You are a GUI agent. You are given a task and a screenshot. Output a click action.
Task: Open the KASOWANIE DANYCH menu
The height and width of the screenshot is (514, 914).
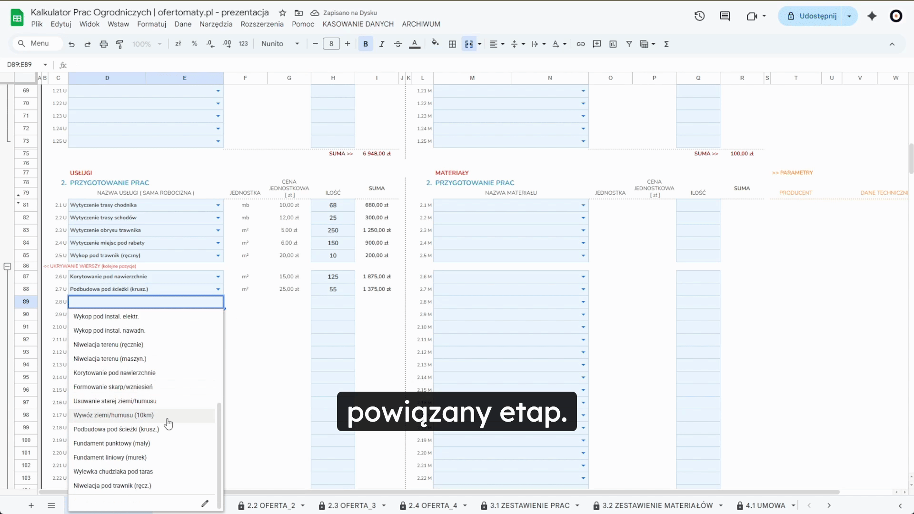(358, 24)
